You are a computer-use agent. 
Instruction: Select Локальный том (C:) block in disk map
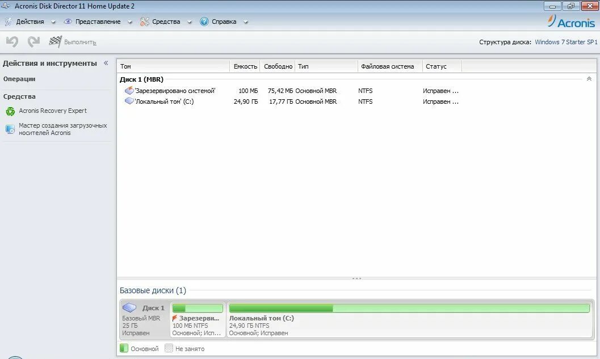pyautogui.click(x=409, y=320)
